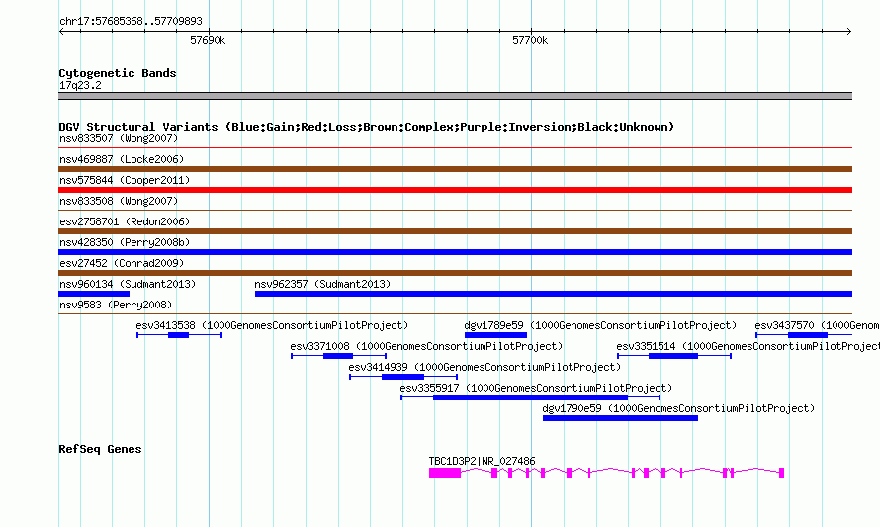Click the dgv1789e59 text label
This screenshot has height=527, width=880.
[600, 325]
